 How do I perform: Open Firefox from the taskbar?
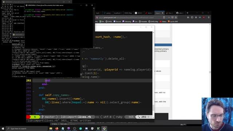tap(57, 128)
